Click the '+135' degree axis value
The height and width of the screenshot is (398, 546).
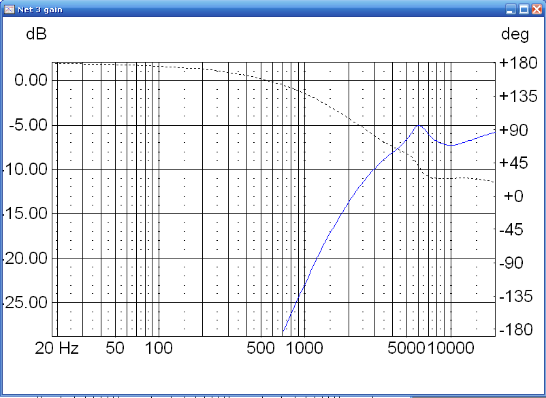point(519,96)
